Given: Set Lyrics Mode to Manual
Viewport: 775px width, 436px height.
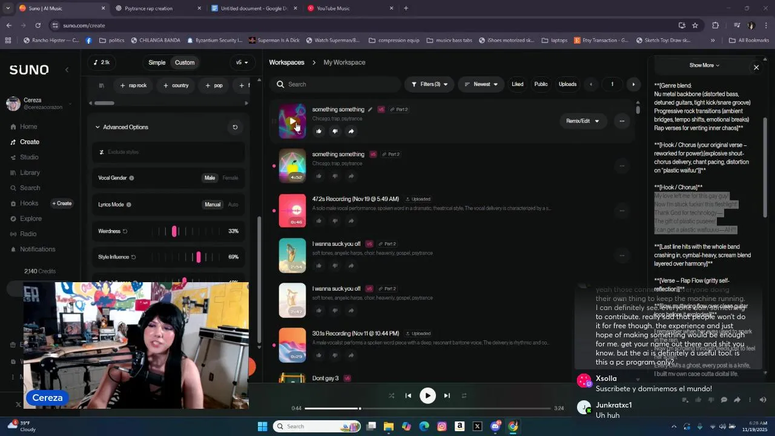Looking at the screenshot, I should click(213, 205).
